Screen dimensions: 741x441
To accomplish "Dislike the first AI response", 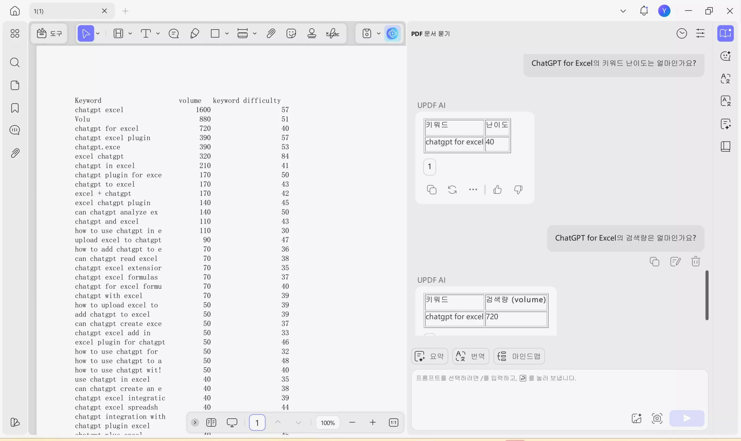I will [x=518, y=189].
